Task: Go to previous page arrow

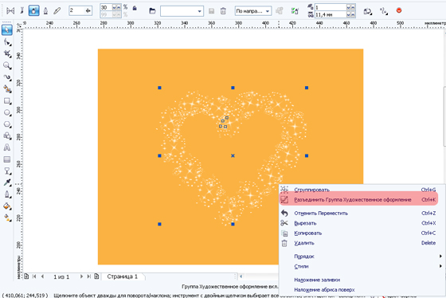Action: pos(43,276)
